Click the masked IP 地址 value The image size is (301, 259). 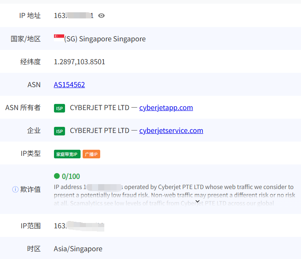coord(74,16)
